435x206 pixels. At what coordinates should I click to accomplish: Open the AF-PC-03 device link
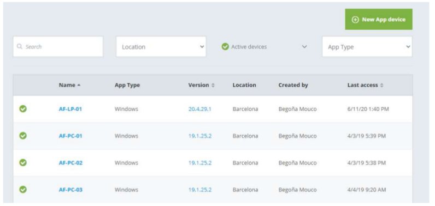tap(70, 190)
